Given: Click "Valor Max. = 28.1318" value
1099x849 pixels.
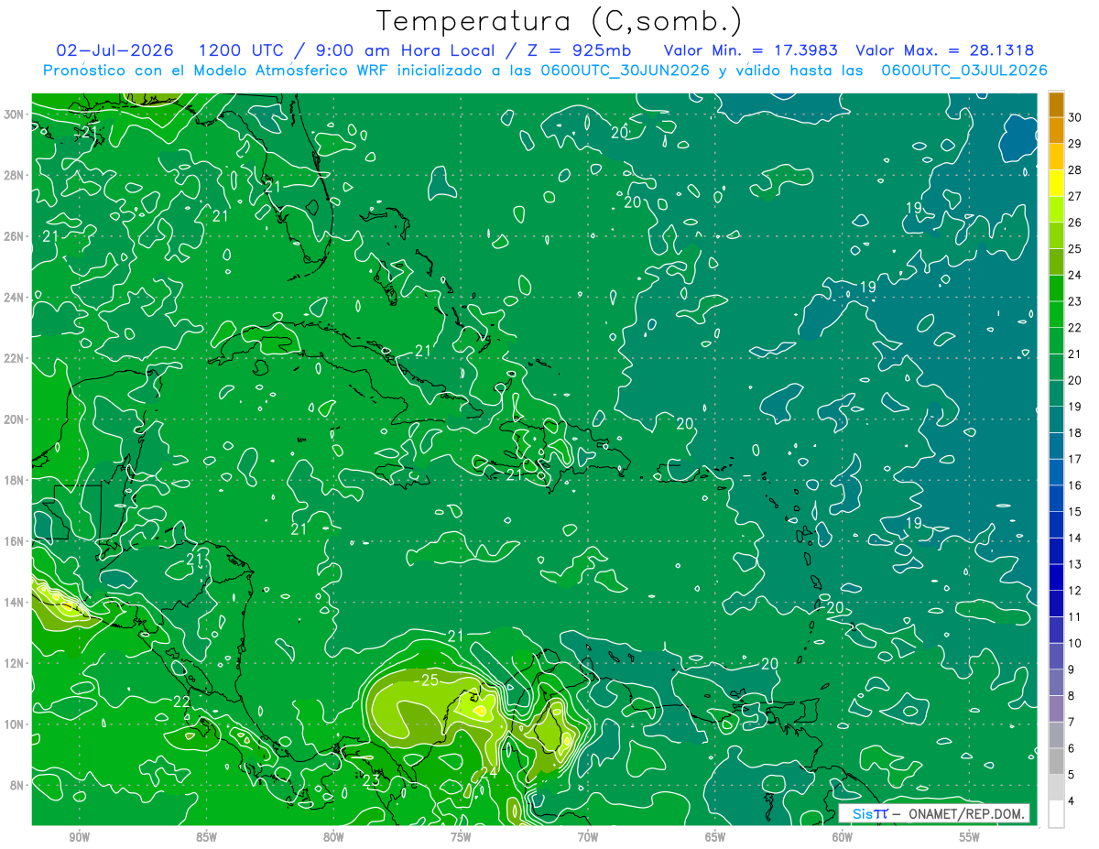Looking at the screenshot, I should pyautogui.click(x=944, y=49).
